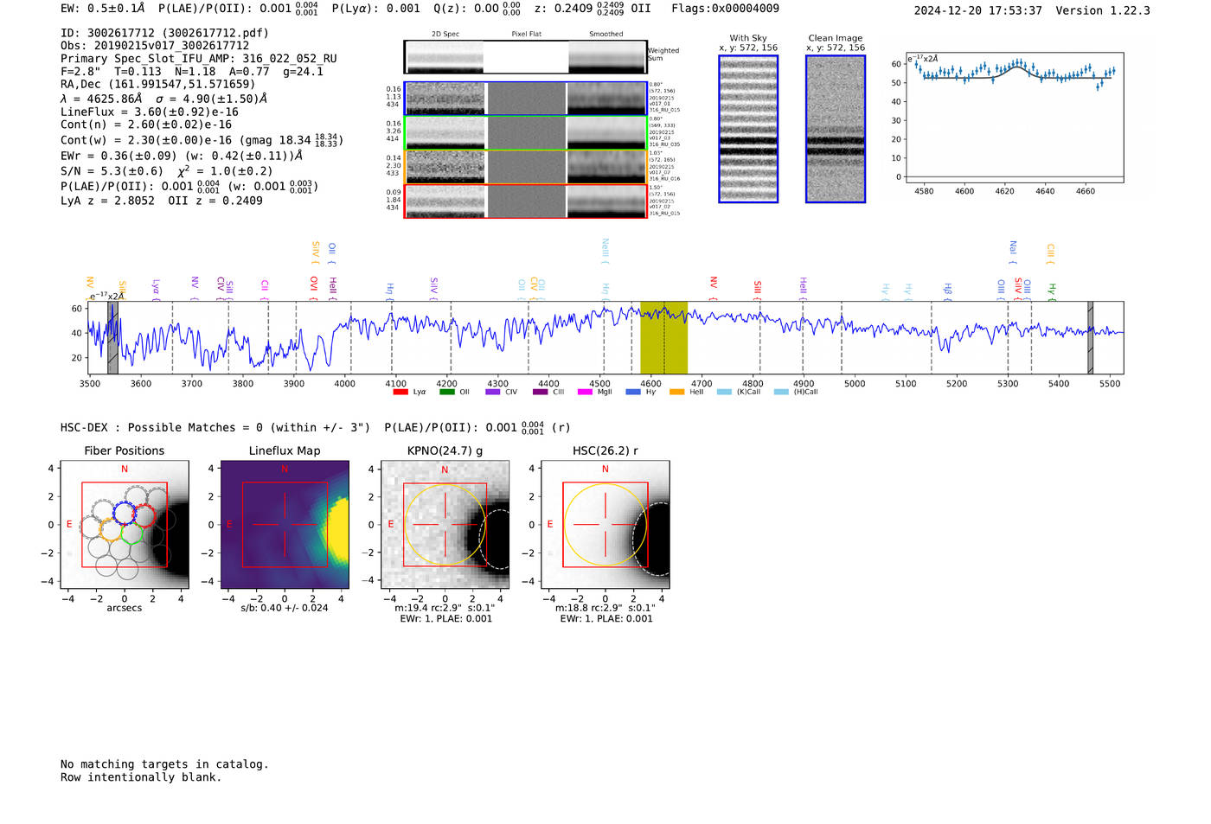Click the green fiber circle in Fiber Positions

coord(132,533)
